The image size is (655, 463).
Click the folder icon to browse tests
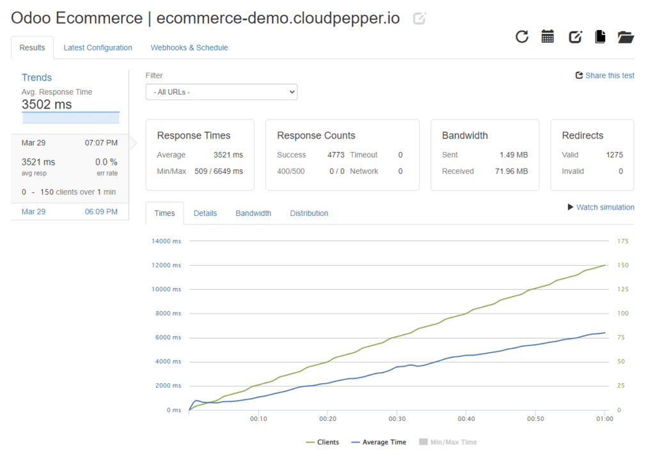pos(626,37)
